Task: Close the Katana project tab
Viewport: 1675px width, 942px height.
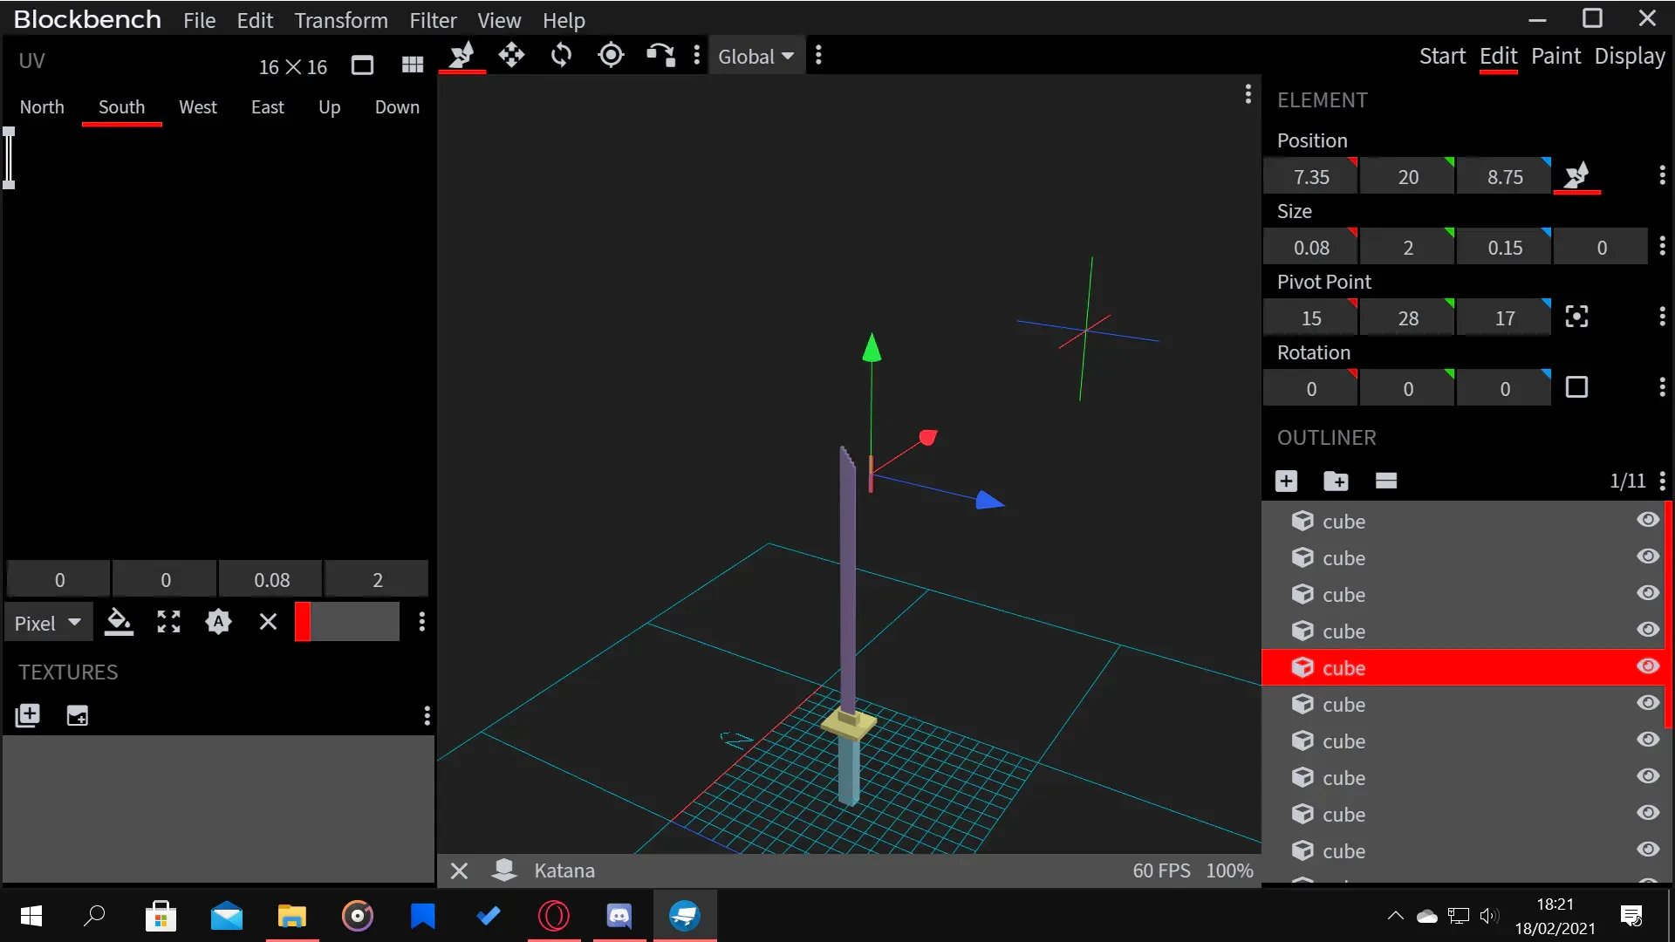Action: click(x=459, y=870)
